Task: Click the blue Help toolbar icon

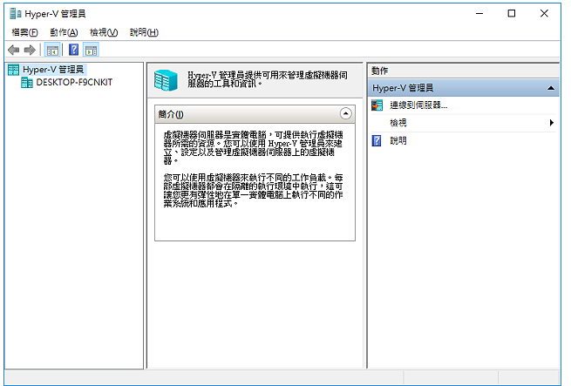Action: pos(73,50)
